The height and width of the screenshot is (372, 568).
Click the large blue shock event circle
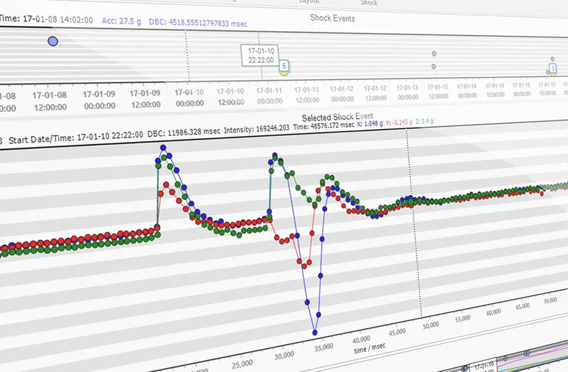[53, 41]
